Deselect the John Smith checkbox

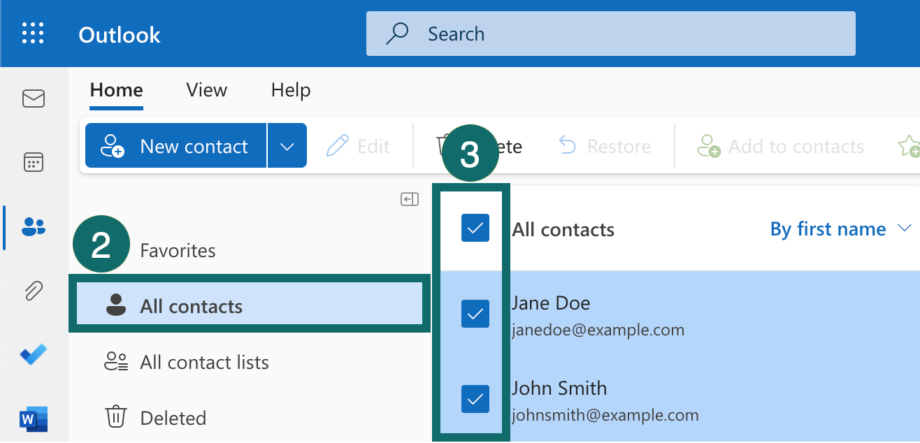pyautogui.click(x=475, y=399)
